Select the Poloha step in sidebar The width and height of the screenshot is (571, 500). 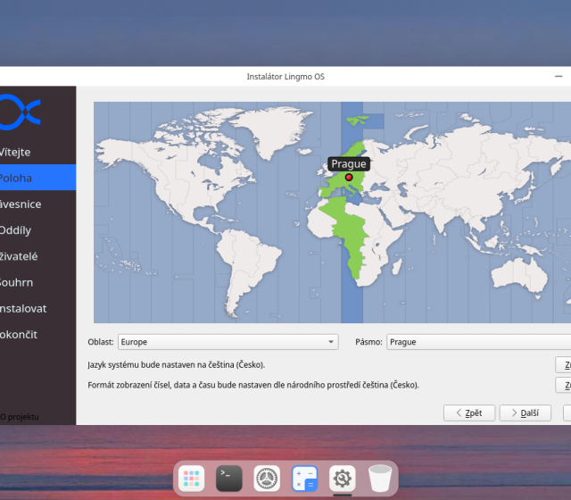(18, 178)
